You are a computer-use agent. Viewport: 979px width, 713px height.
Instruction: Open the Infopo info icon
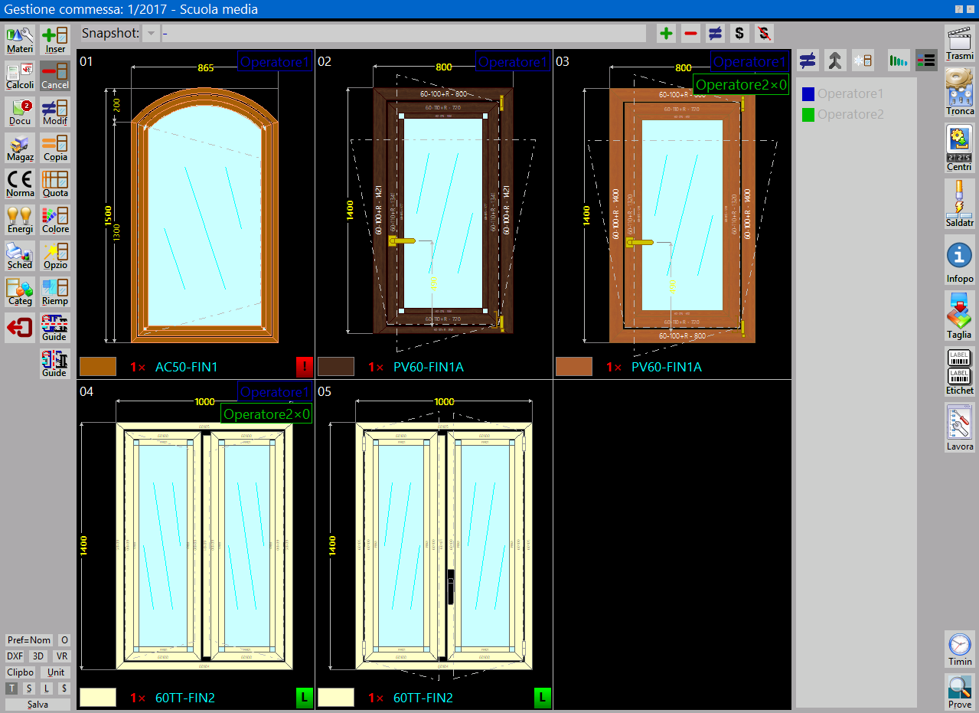(x=960, y=260)
